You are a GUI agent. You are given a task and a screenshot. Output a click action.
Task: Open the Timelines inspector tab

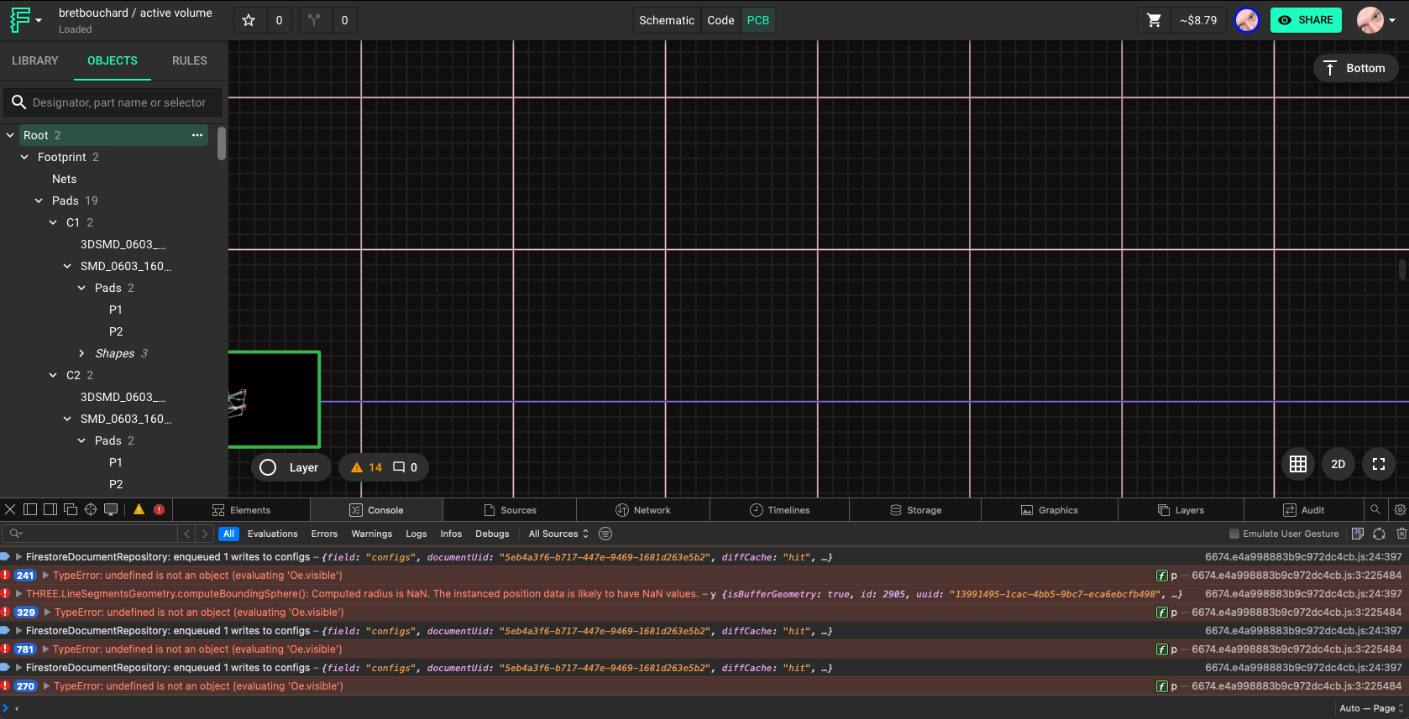click(x=779, y=510)
